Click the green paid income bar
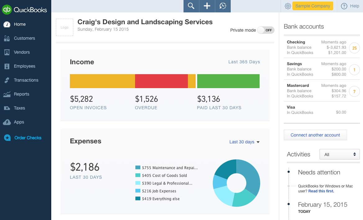This screenshot has height=220, width=363. click(228, 81)
